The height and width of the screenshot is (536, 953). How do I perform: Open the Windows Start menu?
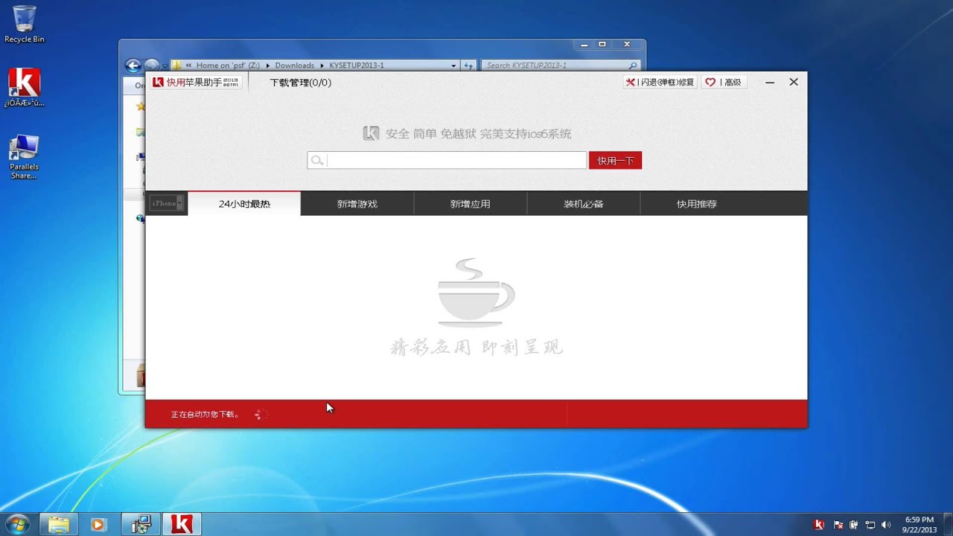(x=16, y=524)
